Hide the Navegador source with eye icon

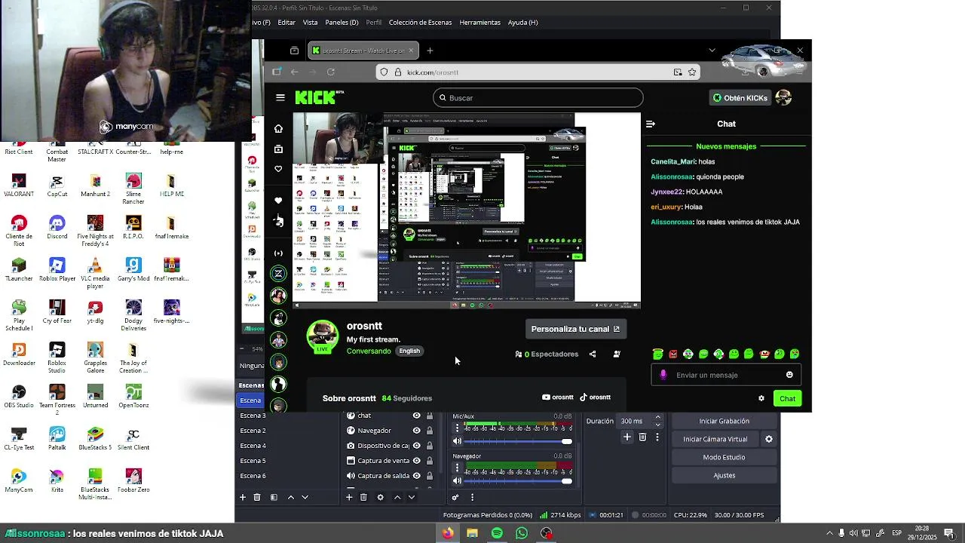(416, 431)
